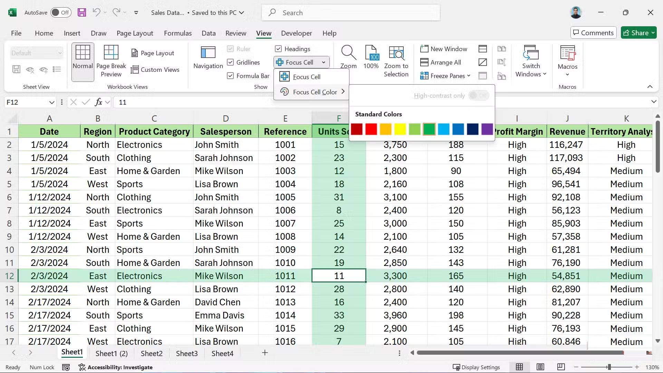663x373 pixels.
Task: Click inside the Search box
Action: click(350, 12)
